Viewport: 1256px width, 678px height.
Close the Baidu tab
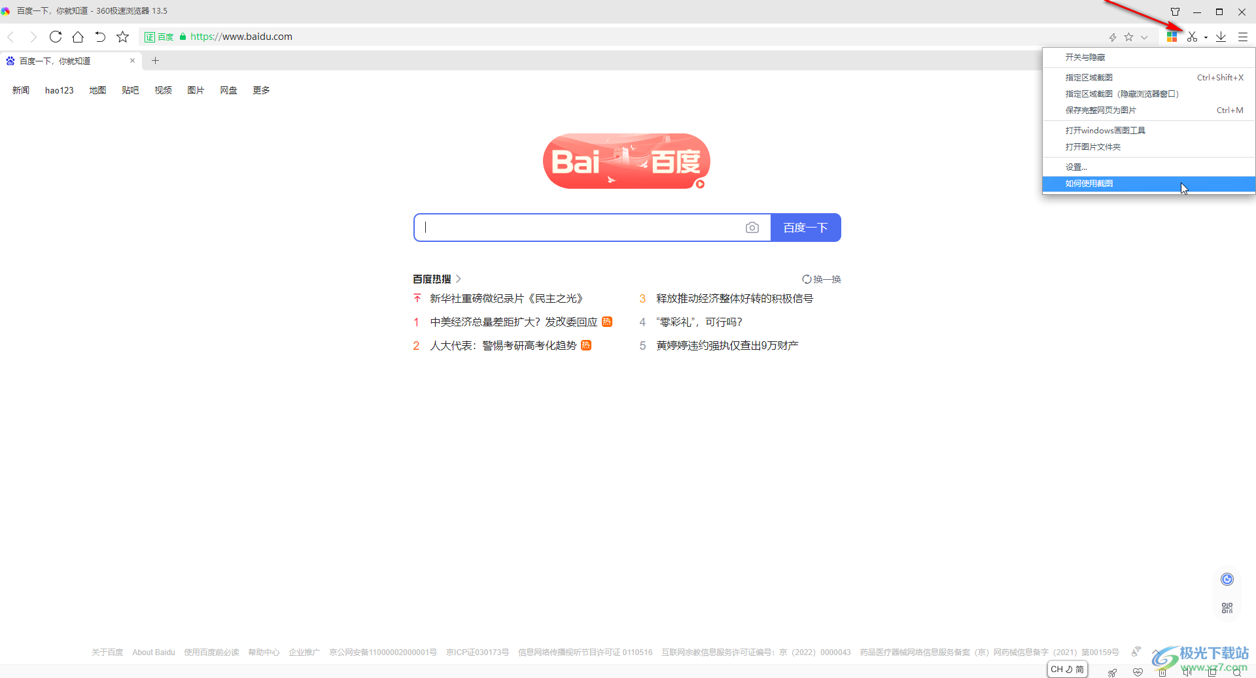click(132, 61)
